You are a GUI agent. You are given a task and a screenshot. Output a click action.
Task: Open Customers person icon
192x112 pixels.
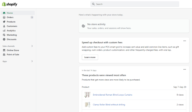coord(4,26)
